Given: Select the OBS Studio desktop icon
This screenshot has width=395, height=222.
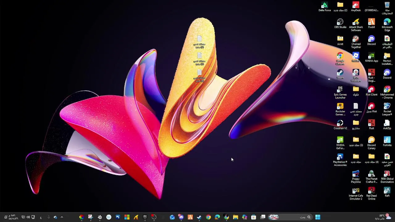Looking at the screenshot, I should tap(340, 24).
